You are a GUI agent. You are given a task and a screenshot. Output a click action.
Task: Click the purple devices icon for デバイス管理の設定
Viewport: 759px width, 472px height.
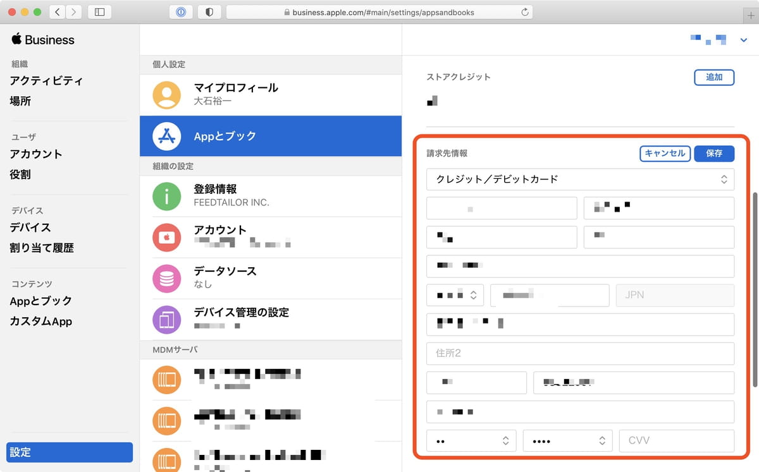(x=166, y=319)
